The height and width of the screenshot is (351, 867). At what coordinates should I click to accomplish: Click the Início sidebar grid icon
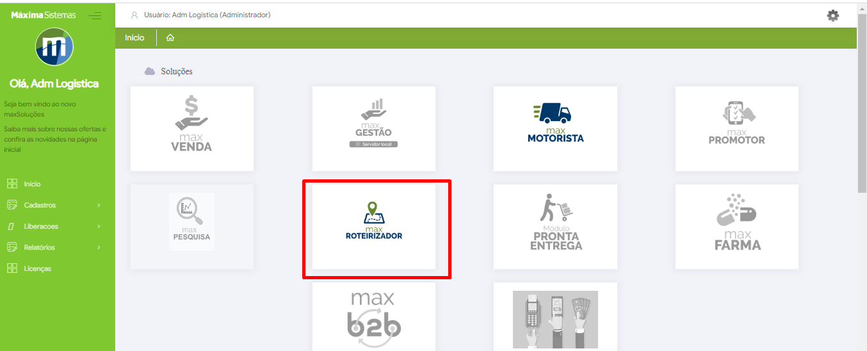coord(12,184)
